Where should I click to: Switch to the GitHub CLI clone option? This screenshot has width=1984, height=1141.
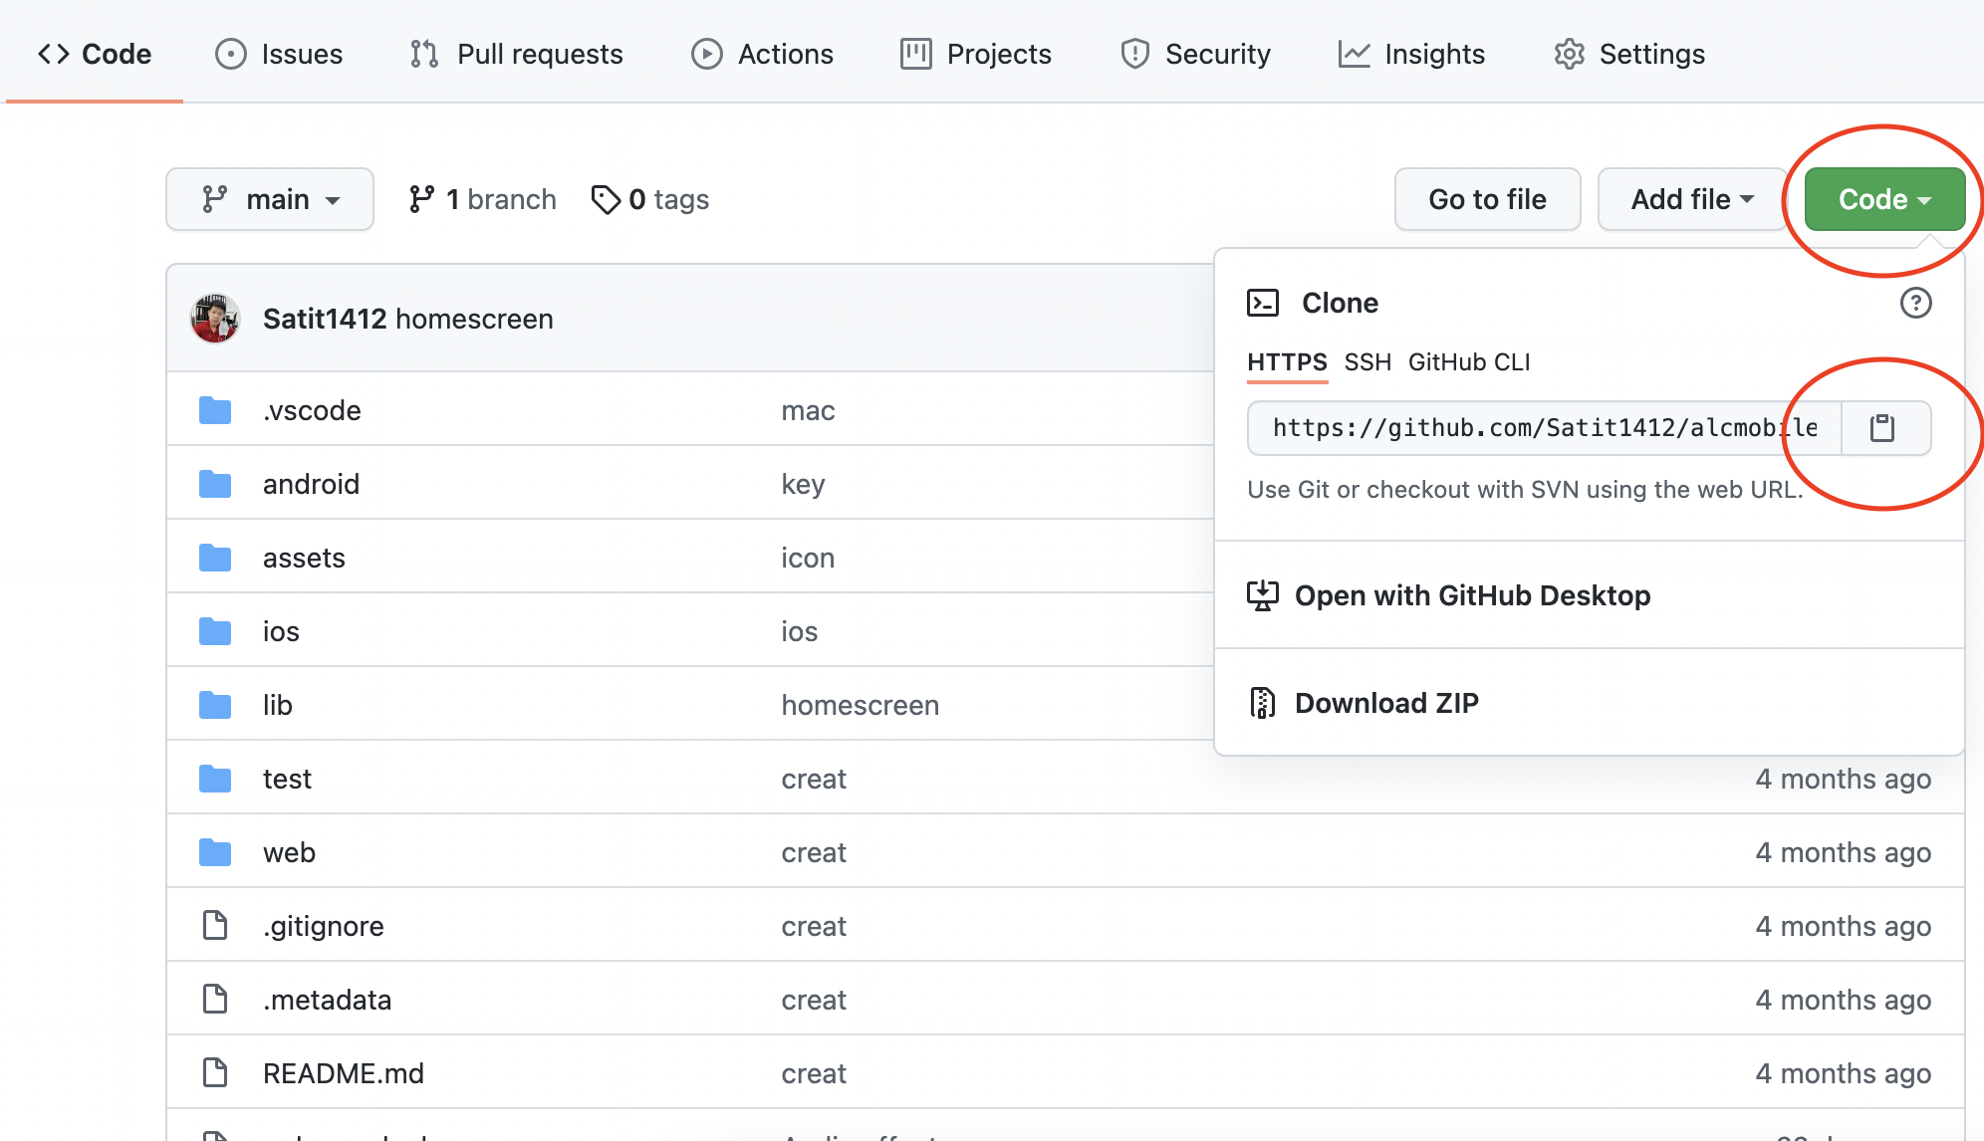coord(1469,362)
